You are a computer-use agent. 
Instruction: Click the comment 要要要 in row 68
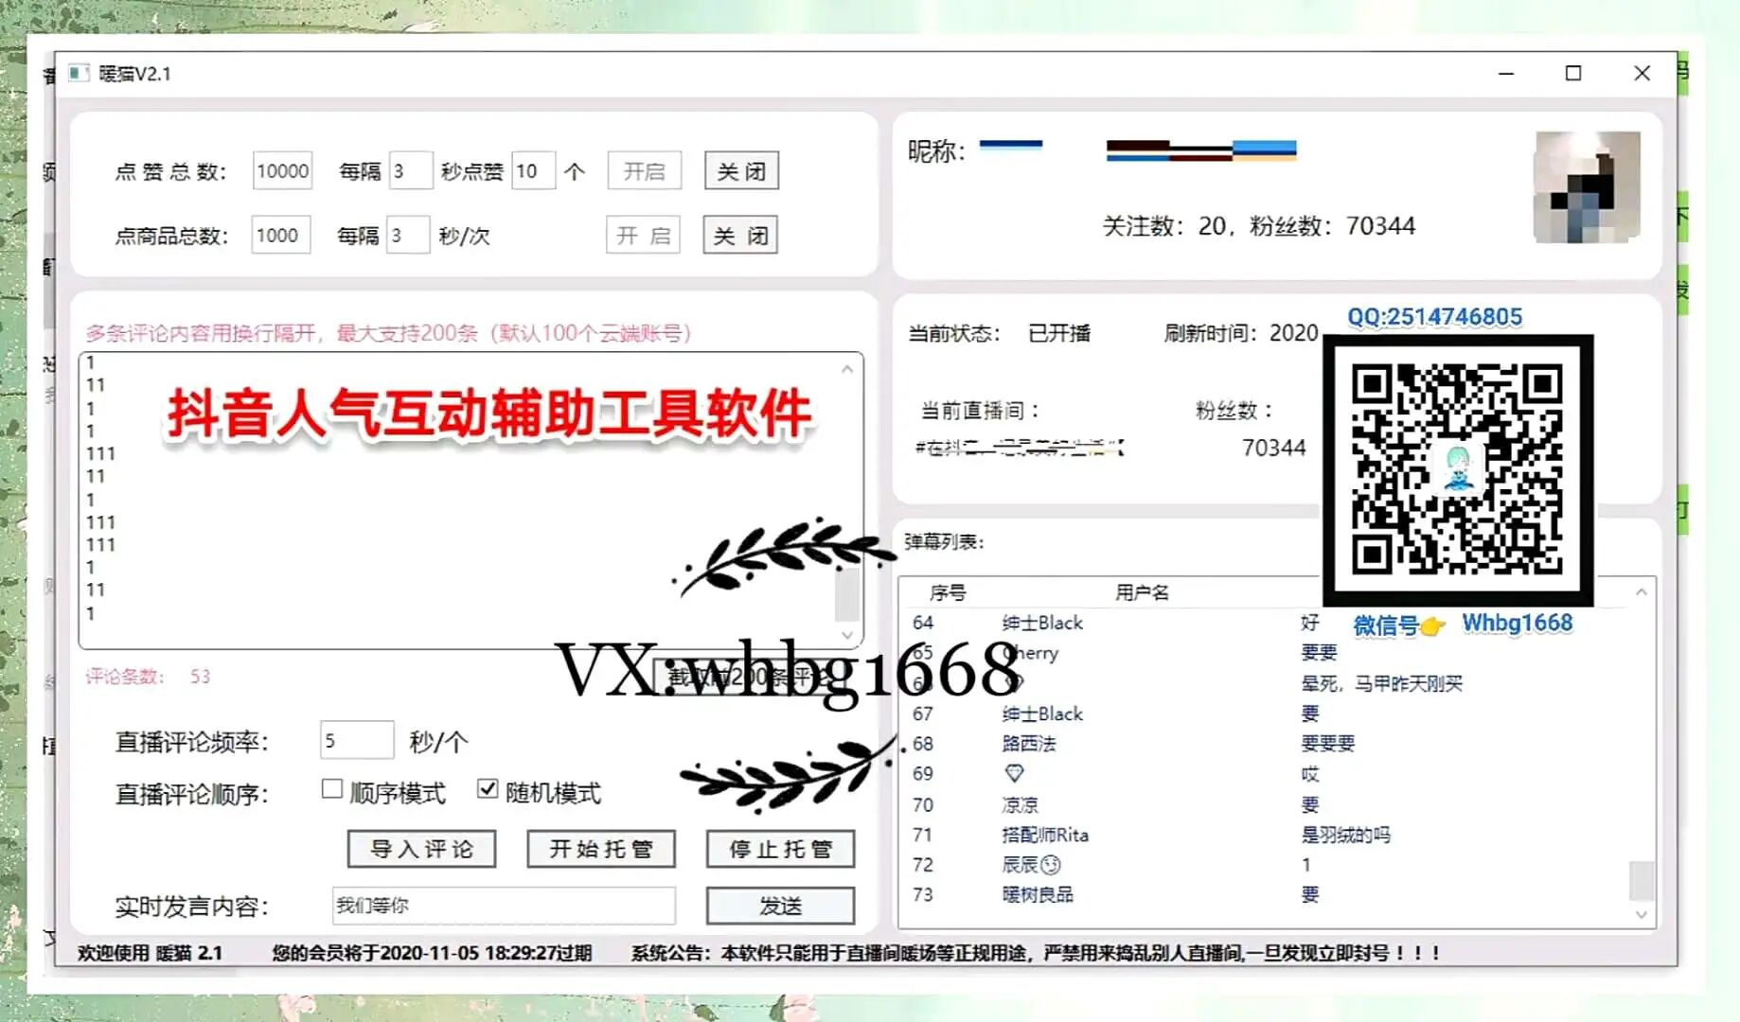(1328, 744)
